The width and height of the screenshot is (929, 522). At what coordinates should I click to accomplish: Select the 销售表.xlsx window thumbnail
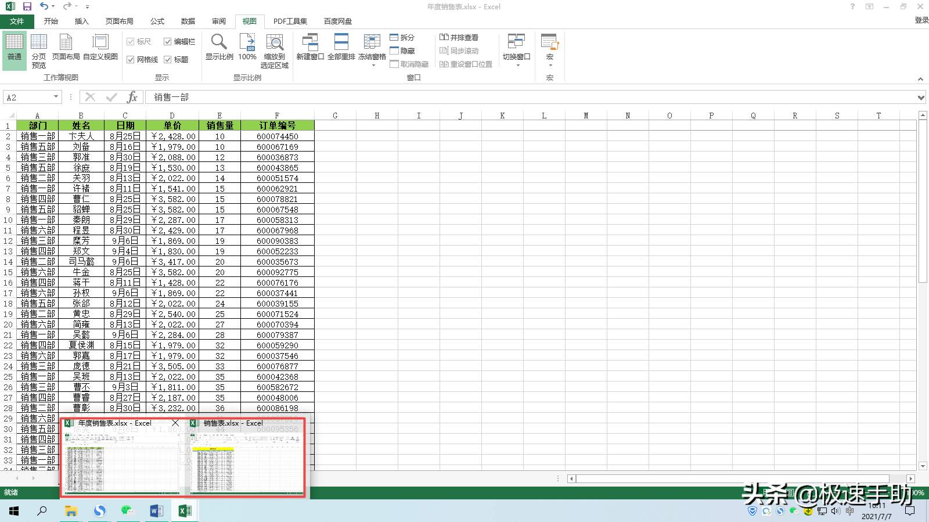tap(247, 458)
